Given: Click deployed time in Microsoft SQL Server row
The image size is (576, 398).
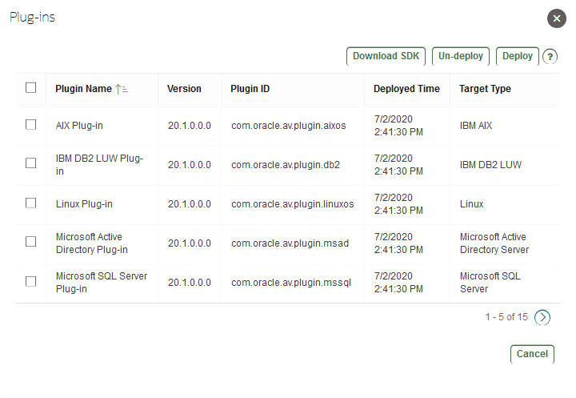Looking at the screenshot, I should 398,283.
